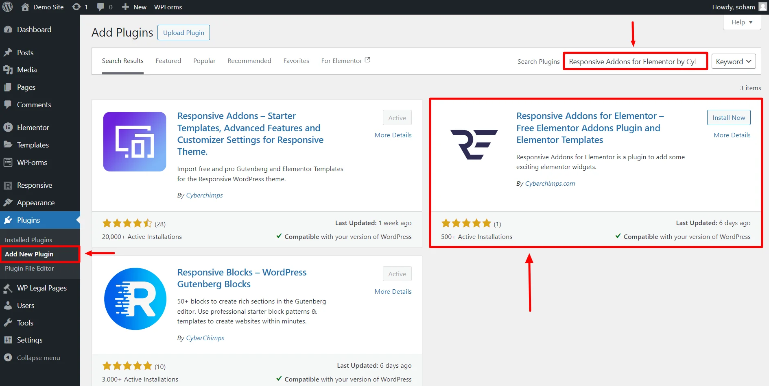Click the Active button on Responsive Blocks
This screenshot has width=769, height=386.
point(397,274)
